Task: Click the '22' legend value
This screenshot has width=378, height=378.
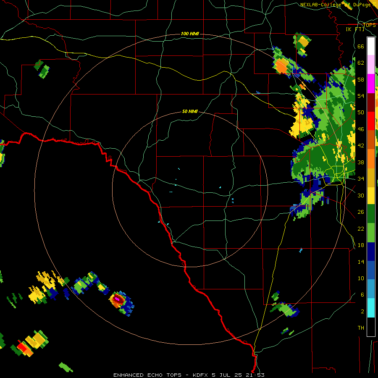Action: (x=361, y=228)
